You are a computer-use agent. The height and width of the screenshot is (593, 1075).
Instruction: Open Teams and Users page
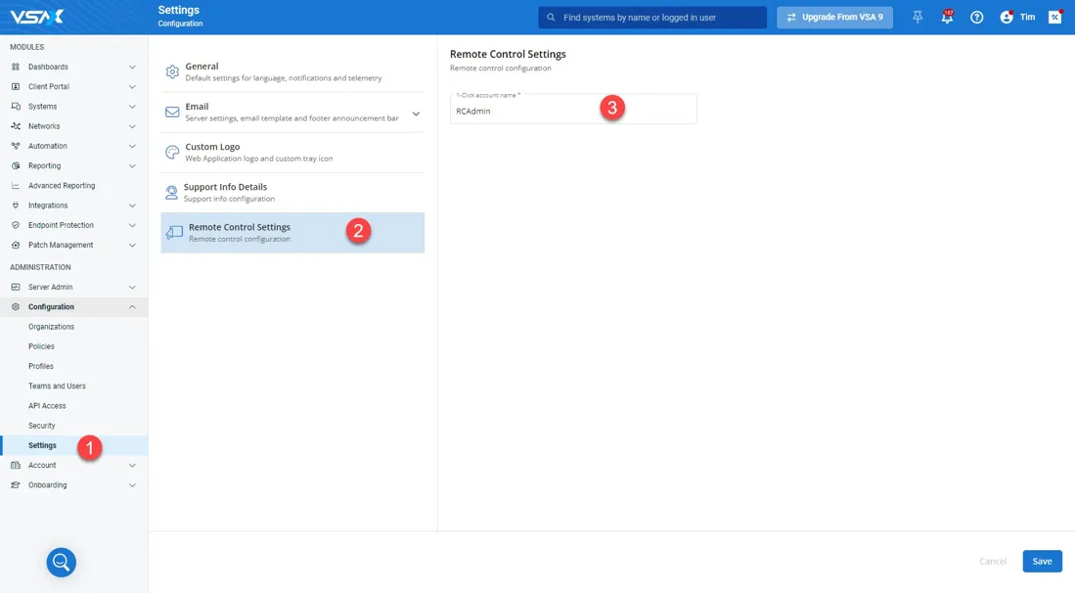(57, 387)
